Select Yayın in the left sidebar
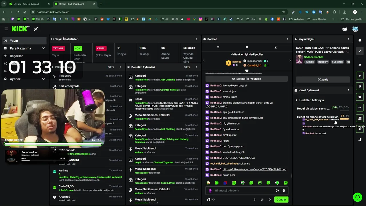Viewport: 366px width, 206px height. [x=25, y=41]
